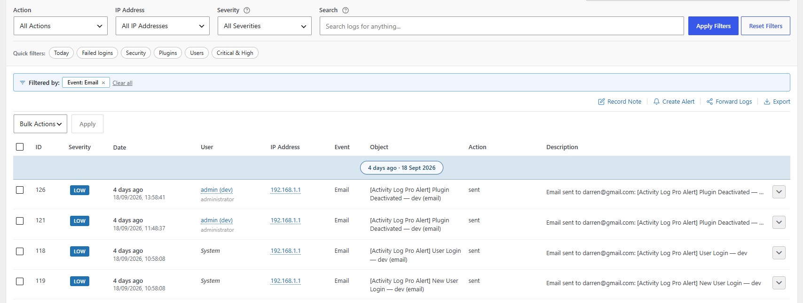Click the 4 days ago · 18 Sept 2026 date pill
This screenshot has height=303, width=803.
[x=401, y=168]
